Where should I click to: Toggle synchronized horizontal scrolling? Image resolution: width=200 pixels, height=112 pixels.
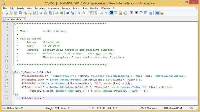95,13
